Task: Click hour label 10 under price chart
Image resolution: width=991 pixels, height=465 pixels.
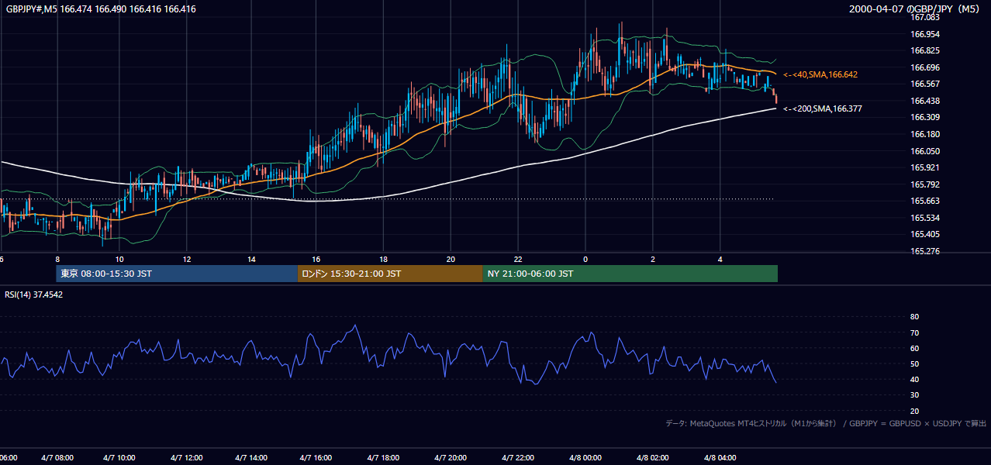Action: click(x=119, y=259)
